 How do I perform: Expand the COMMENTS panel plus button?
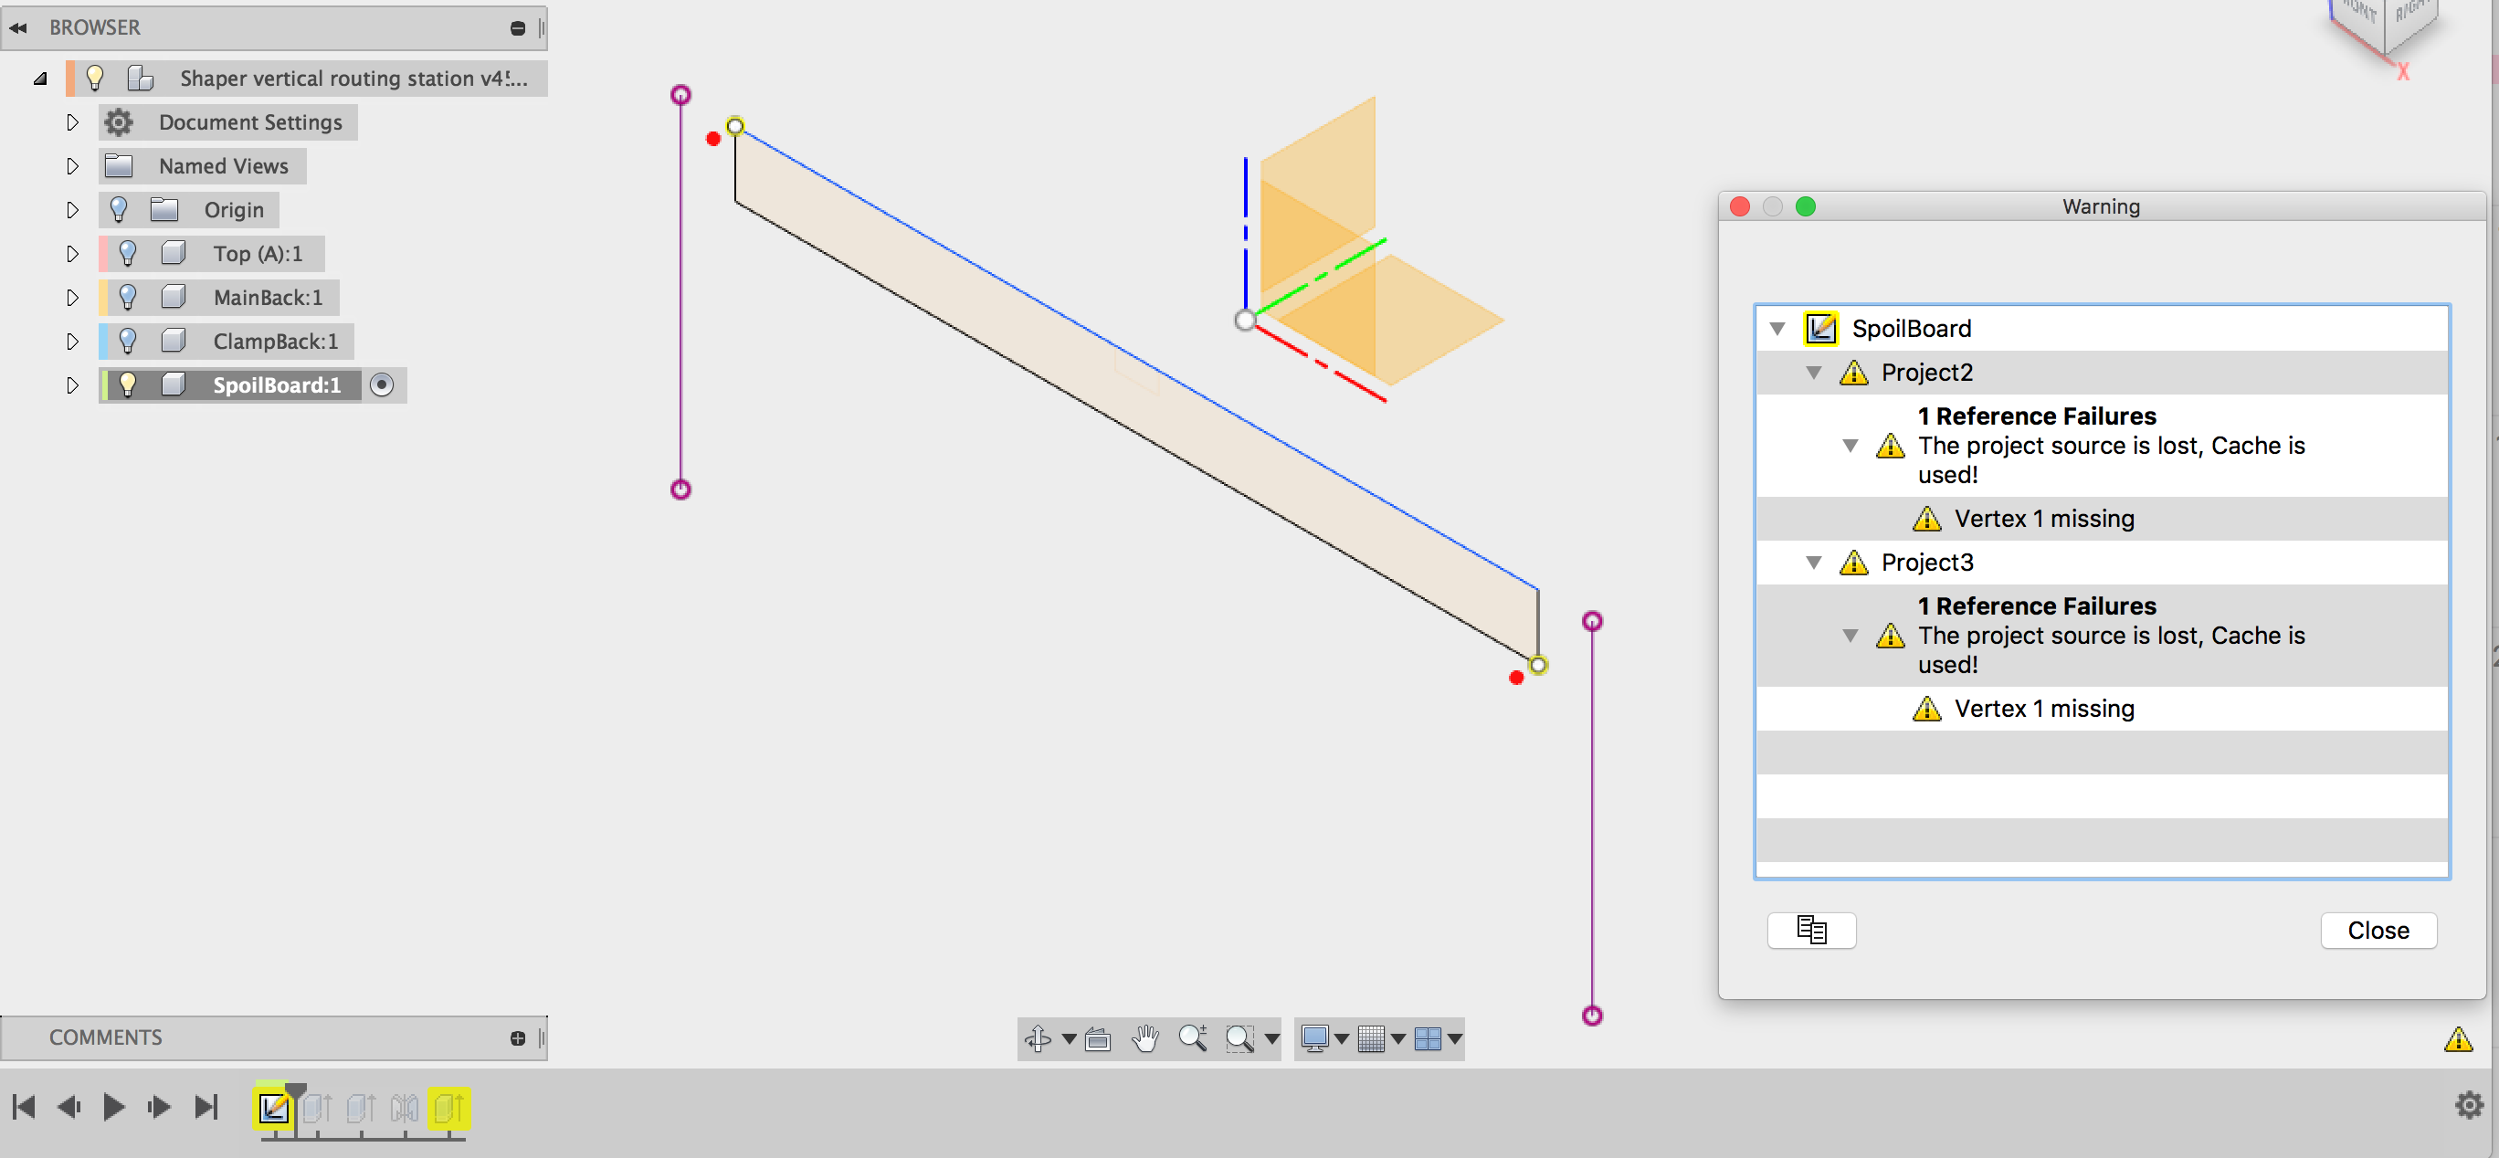tap(517, 1037)
